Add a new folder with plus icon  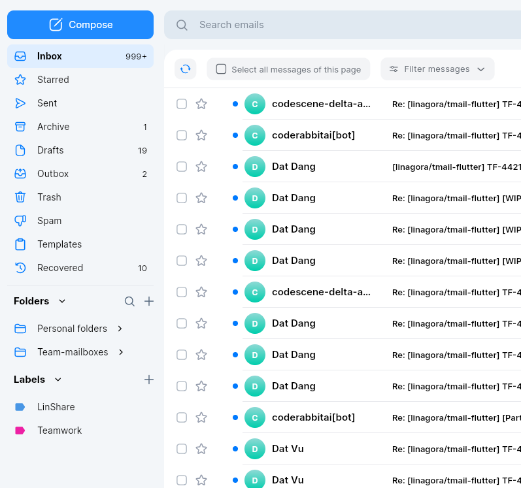(149, 301)
